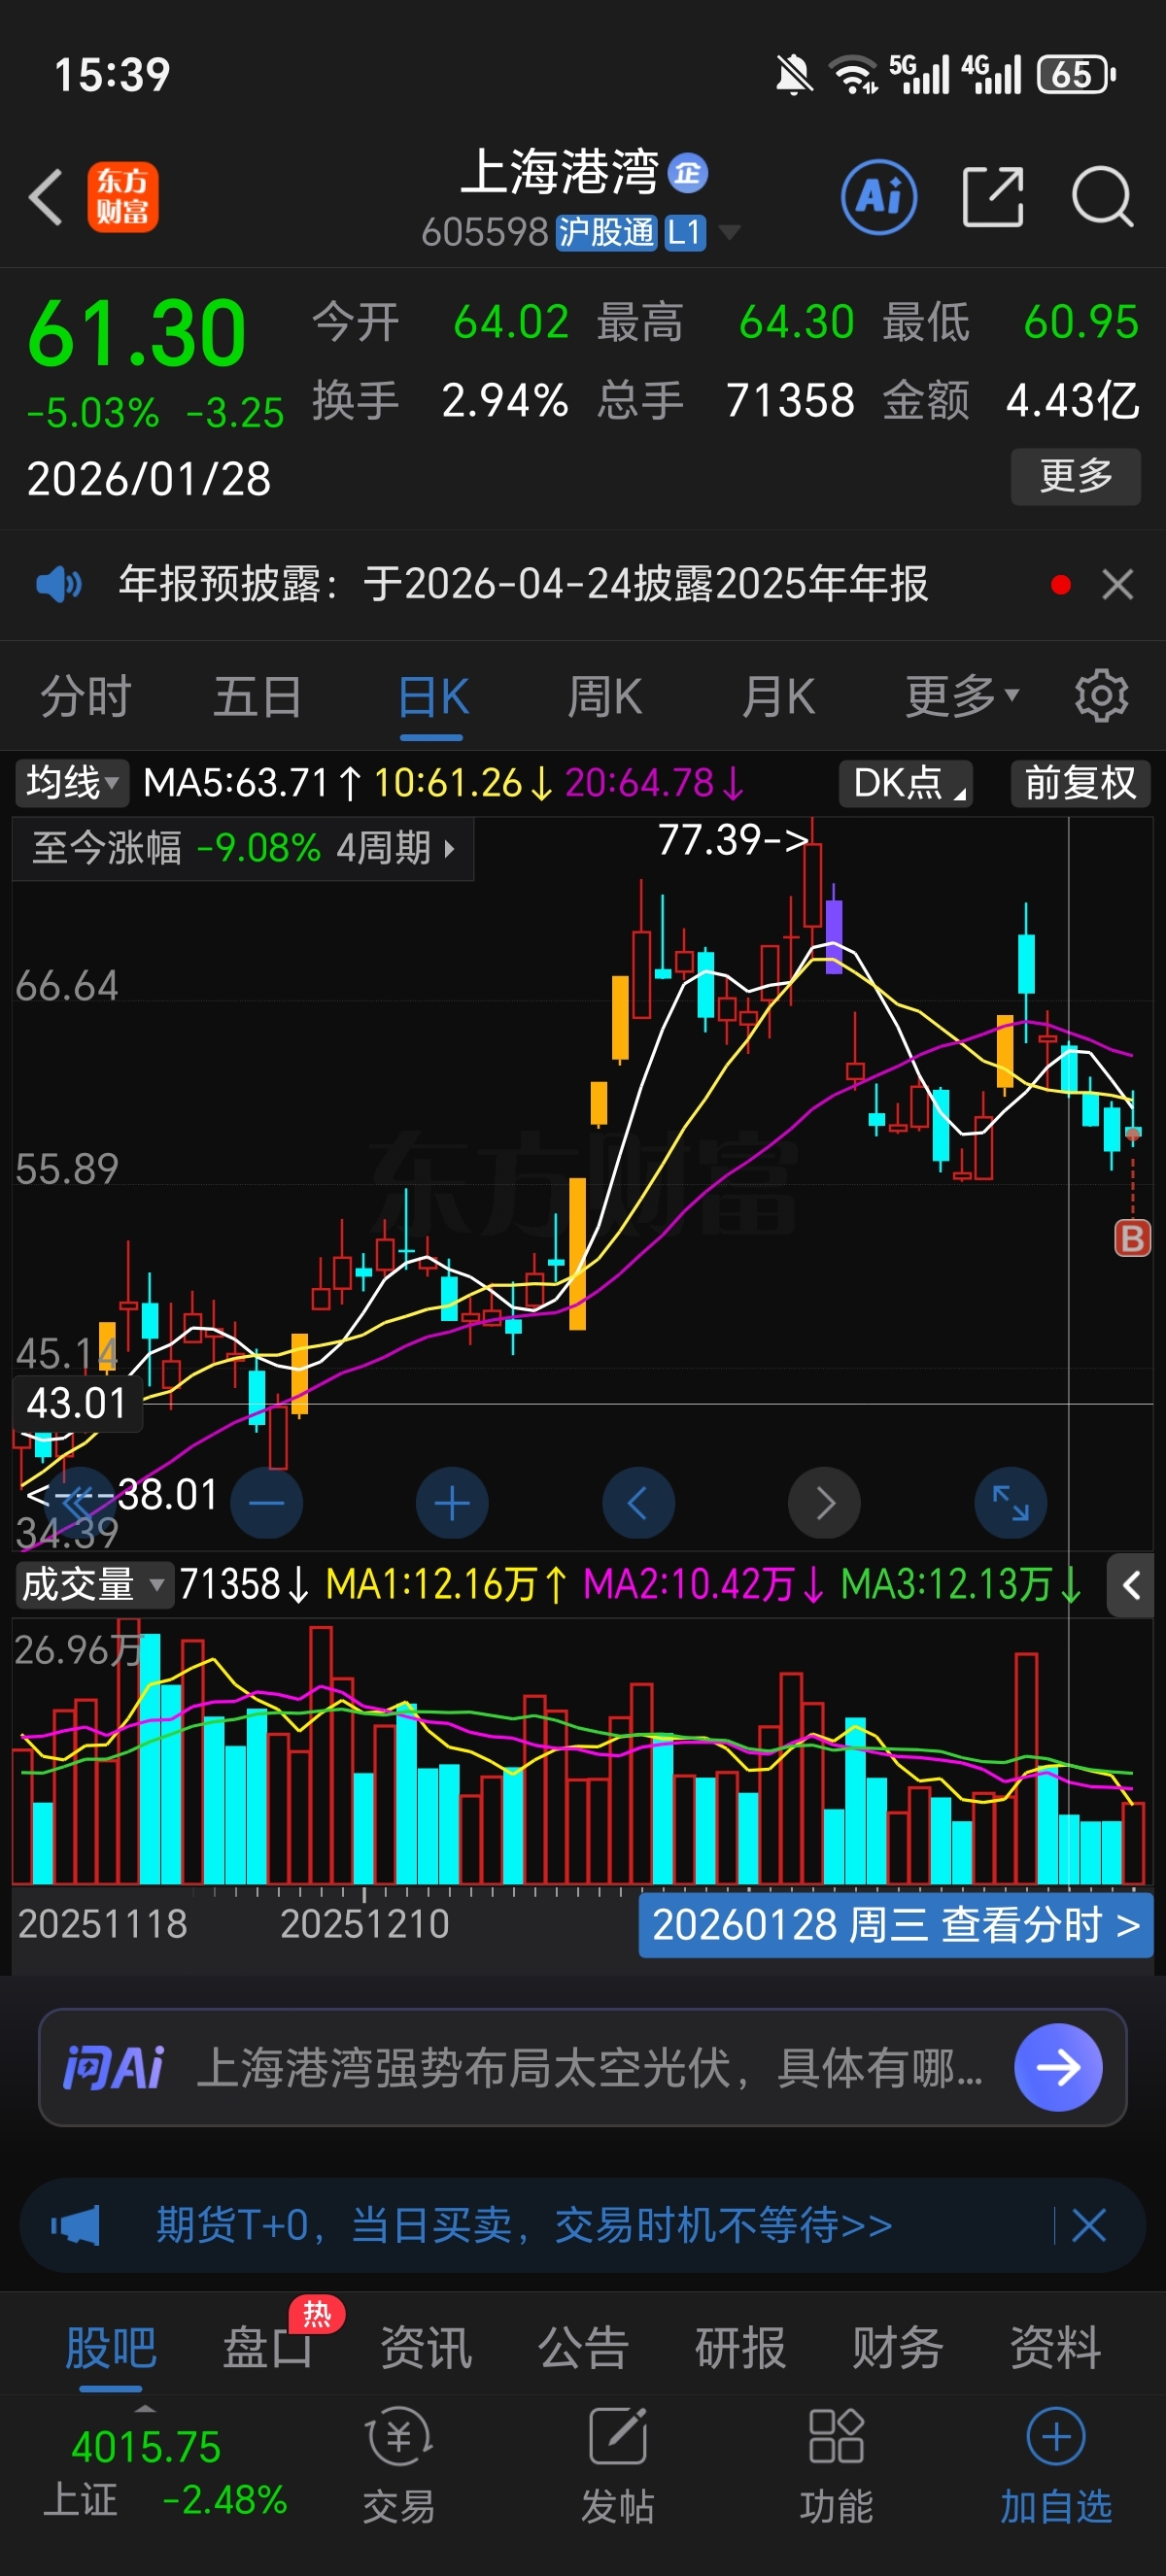Open the 资料 tab
This screenshot has height=2576, width=1166.
click(1056, 2347)
